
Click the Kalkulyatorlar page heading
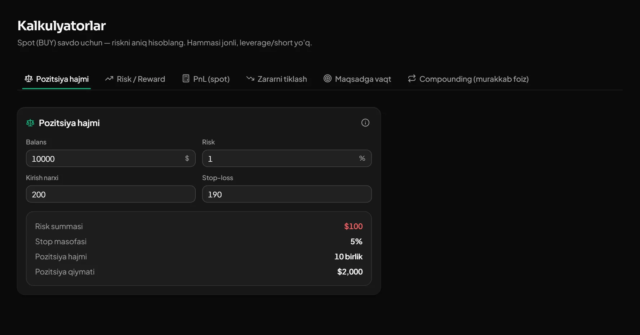tap(62, 26)
